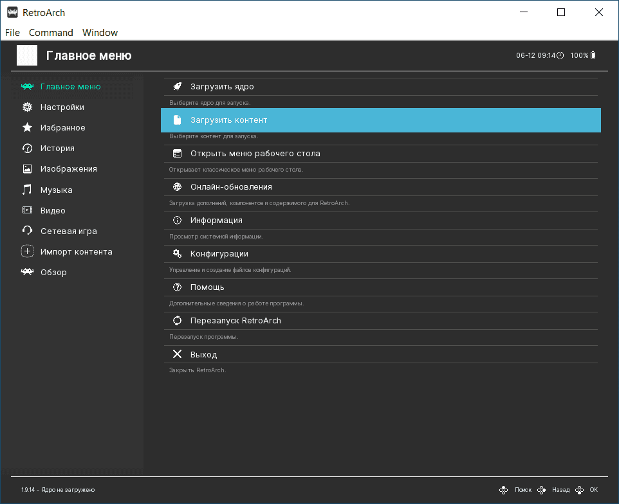Click the white thumbnail box in header

[27, 55]
